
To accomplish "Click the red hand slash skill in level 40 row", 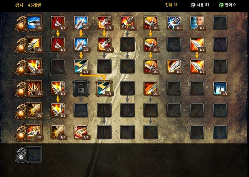I will [x=81, y=132].
